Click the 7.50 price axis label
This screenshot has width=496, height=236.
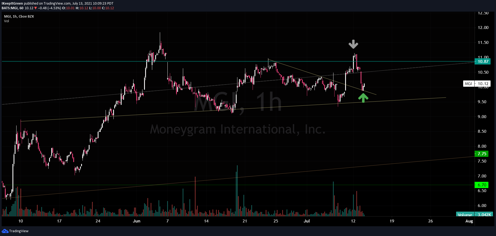pos(482,161)
